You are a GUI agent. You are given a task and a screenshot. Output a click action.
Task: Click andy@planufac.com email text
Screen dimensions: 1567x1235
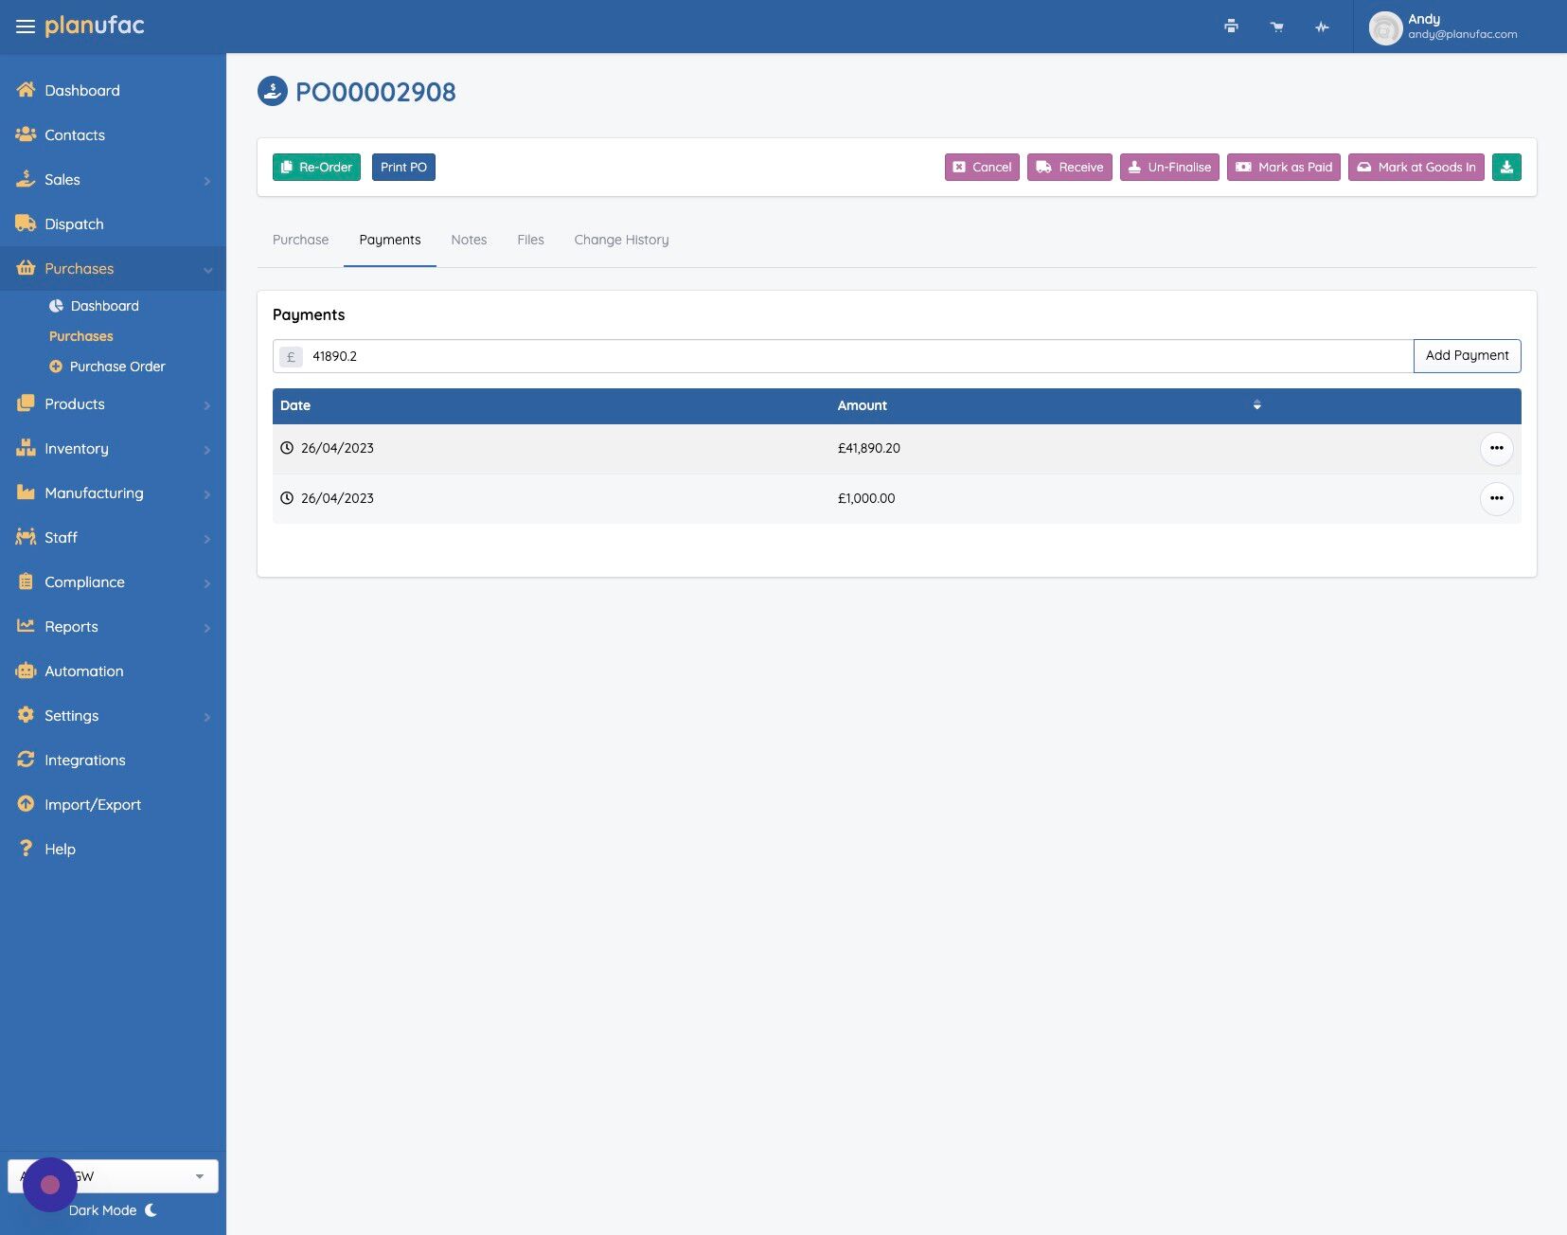tap(1462, 34)
